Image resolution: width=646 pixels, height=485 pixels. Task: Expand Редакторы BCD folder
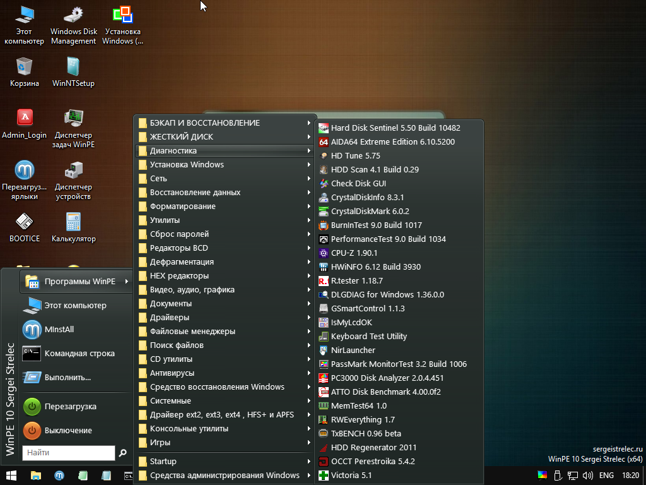(225, 248)
